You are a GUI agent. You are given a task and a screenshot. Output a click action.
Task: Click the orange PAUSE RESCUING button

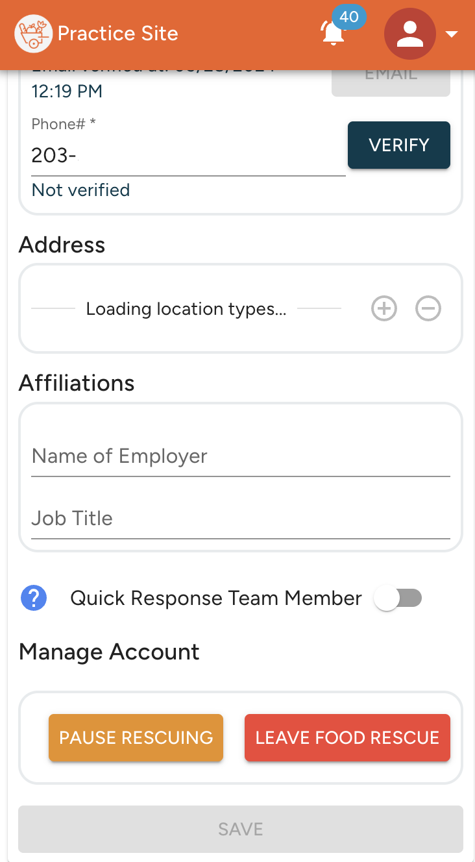136,737
